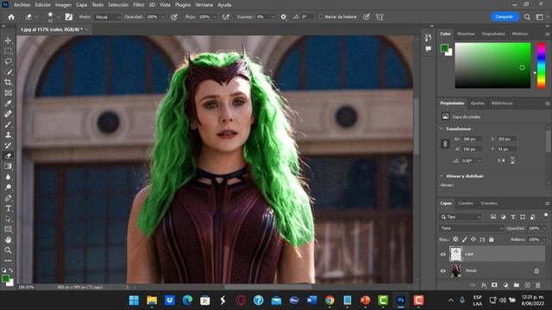Click the width An input field
The height and width of the screenshot is (310, 552).
click(x=472, y=139)
